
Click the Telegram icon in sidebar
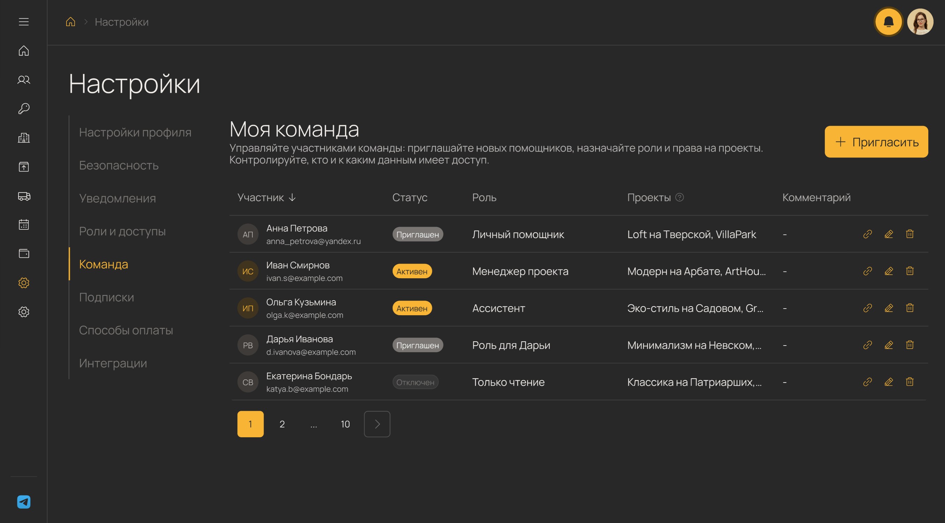tap(24, 502)
